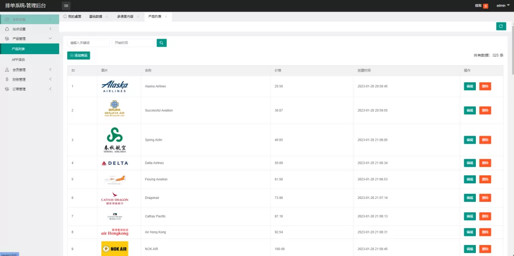Close the 产品列表 tab
Image resolution: width=514 pixels, height=256 pixels.
coord(166,17)
